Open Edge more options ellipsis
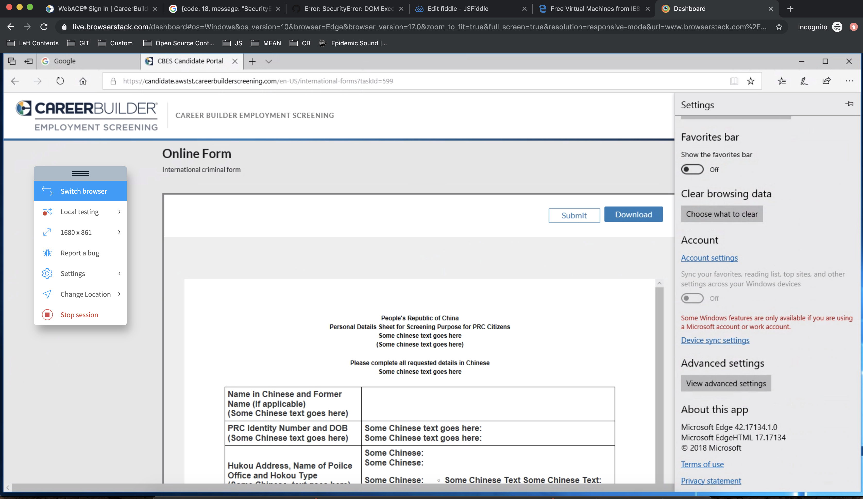 coord(849,81)
